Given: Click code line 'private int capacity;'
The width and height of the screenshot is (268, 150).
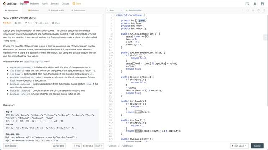Looking at the screenshot, I should (134, 28).
